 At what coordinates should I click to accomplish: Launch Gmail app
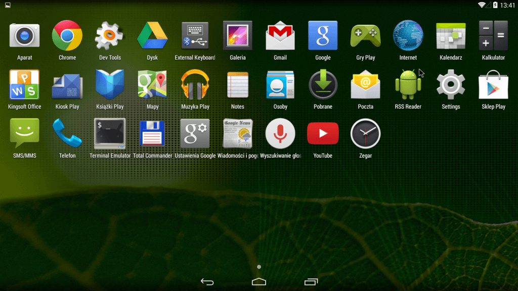280,36
